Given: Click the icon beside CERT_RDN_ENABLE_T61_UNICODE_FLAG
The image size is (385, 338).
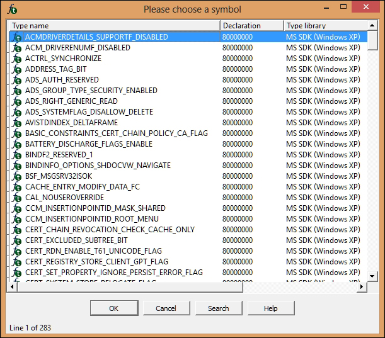Looking at the screenshot, I should (x=17, y=251).
